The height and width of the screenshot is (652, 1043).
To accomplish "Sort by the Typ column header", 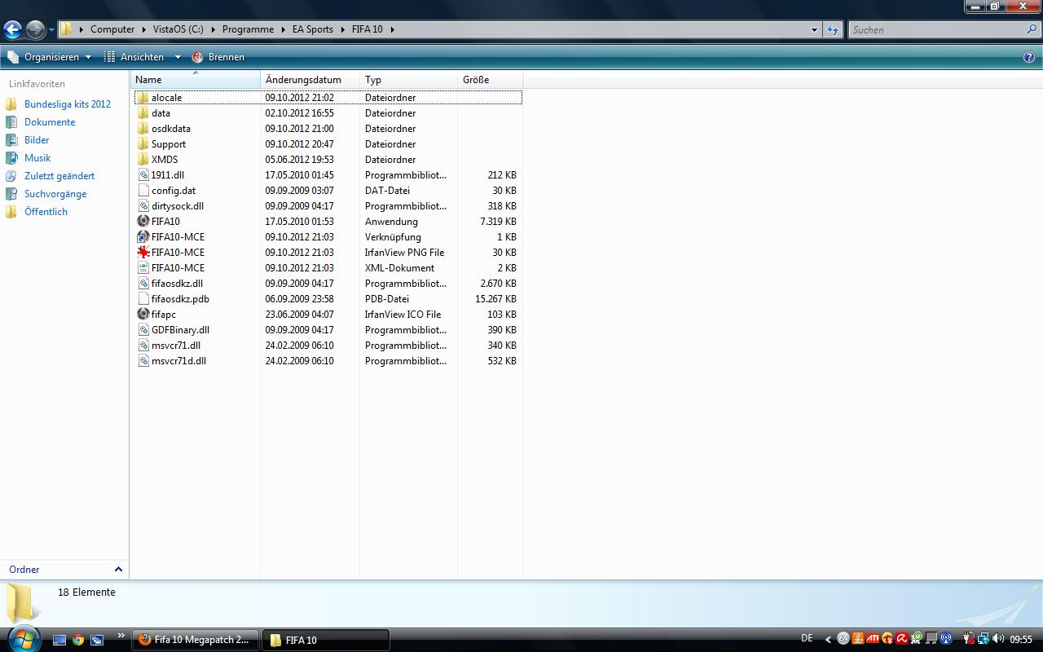I will tap(408, 80).
